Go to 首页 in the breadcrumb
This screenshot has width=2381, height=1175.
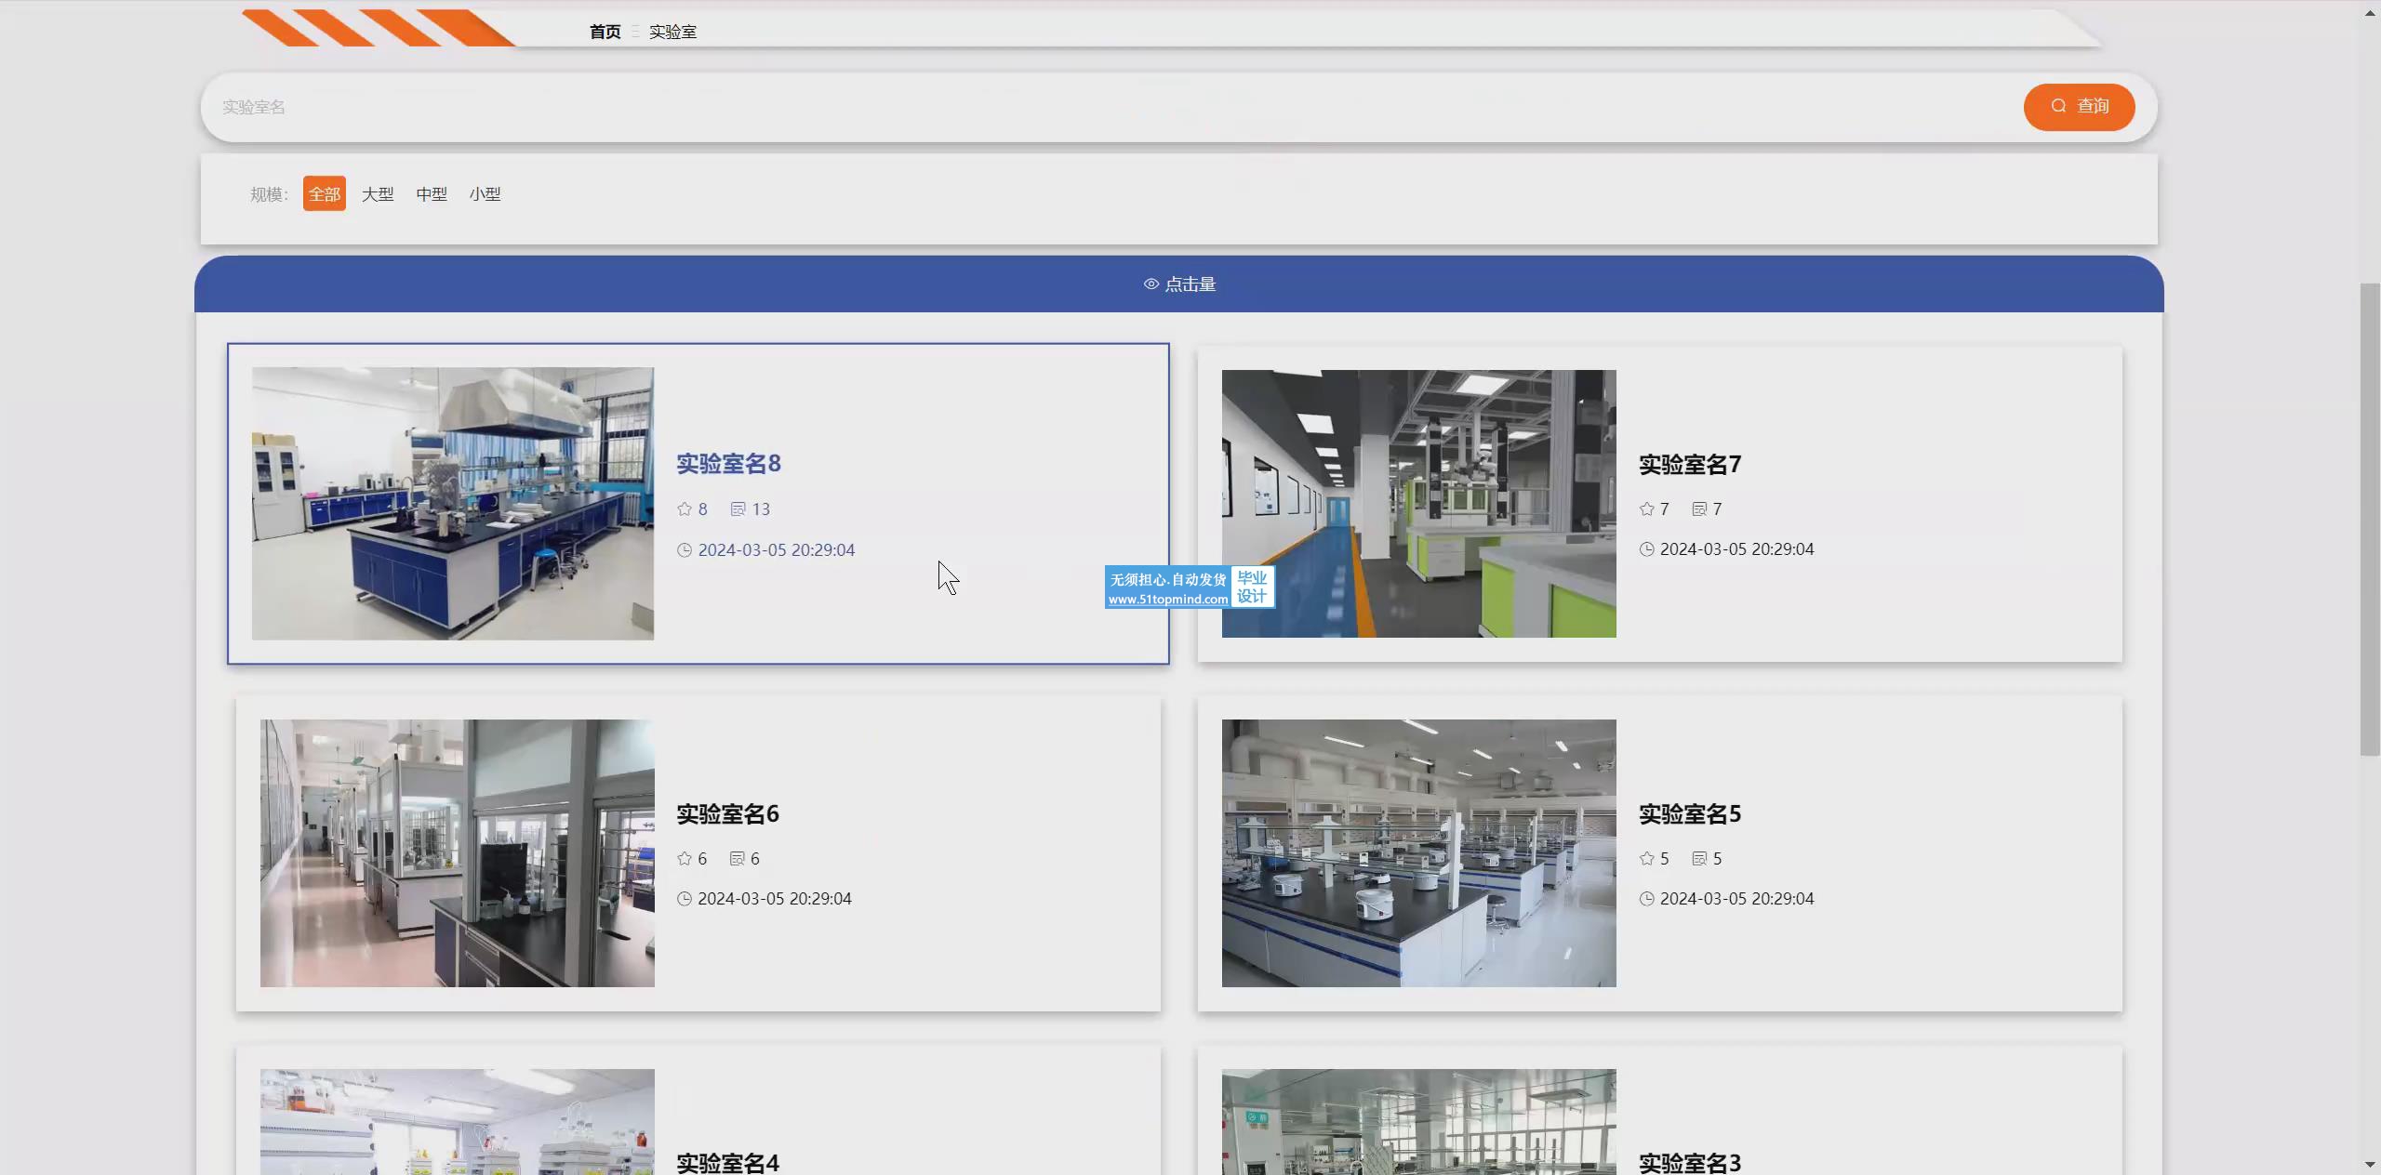[x=605, y=32]
